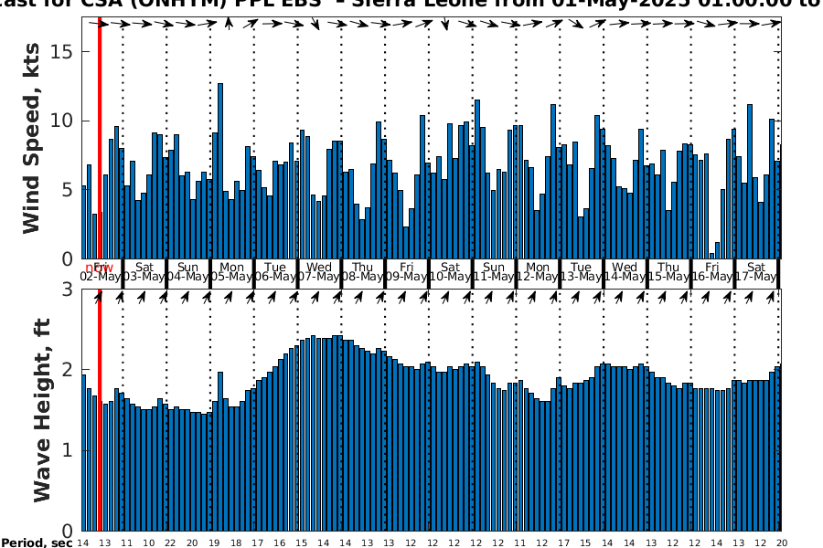Click the 0 tick on Wave Height axis
Viewport: 823px width, 548px height.
(x=68, y=531)
